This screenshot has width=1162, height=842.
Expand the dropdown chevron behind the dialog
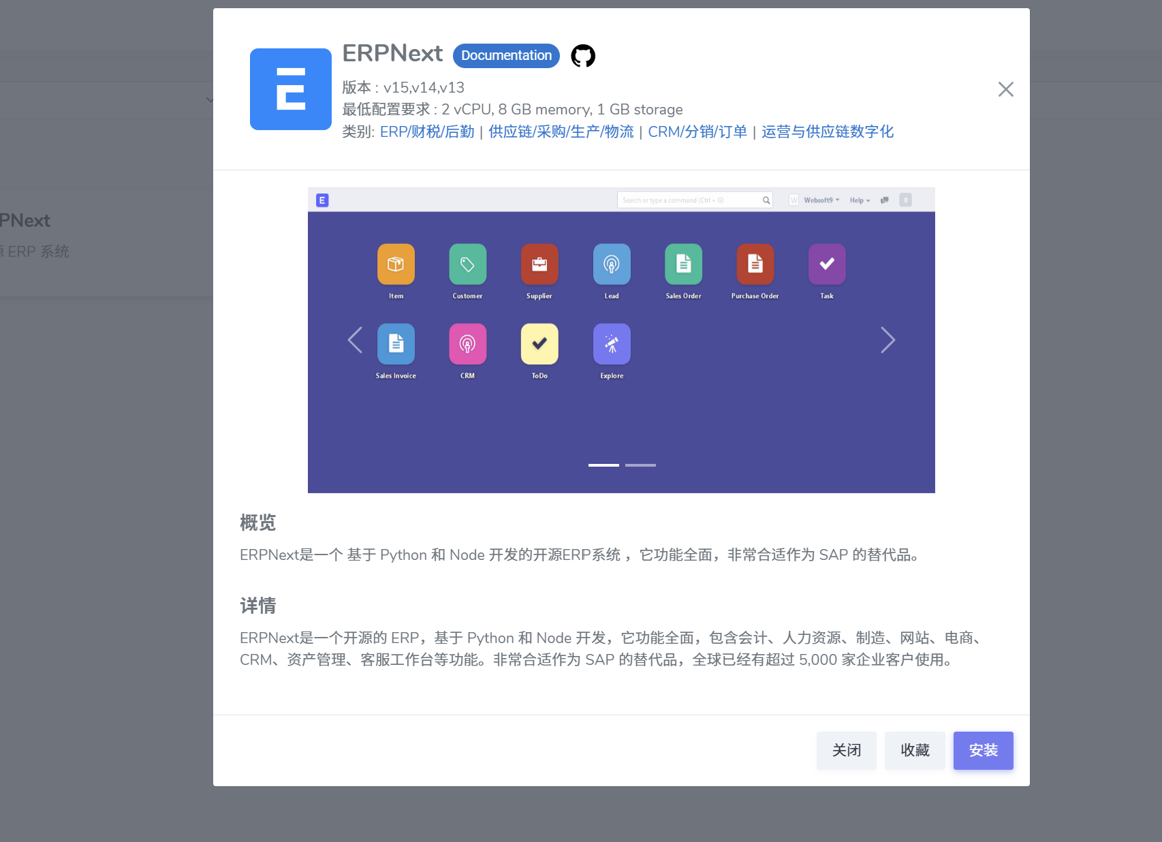pos(210,99)
